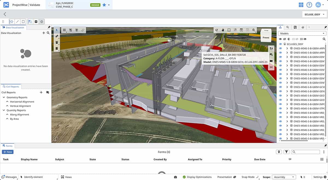This screenshot has width=328, height=180.
Task: Click the Walk footsteps tool
Action: coord(271,48)
